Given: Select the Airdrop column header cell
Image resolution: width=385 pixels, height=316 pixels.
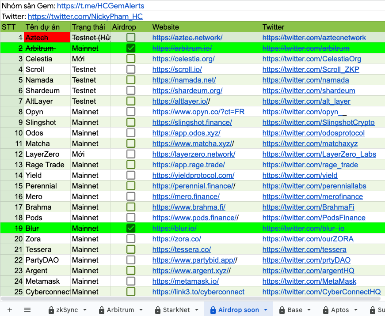Looking at the screenshot, I should [x=131, y=27].
